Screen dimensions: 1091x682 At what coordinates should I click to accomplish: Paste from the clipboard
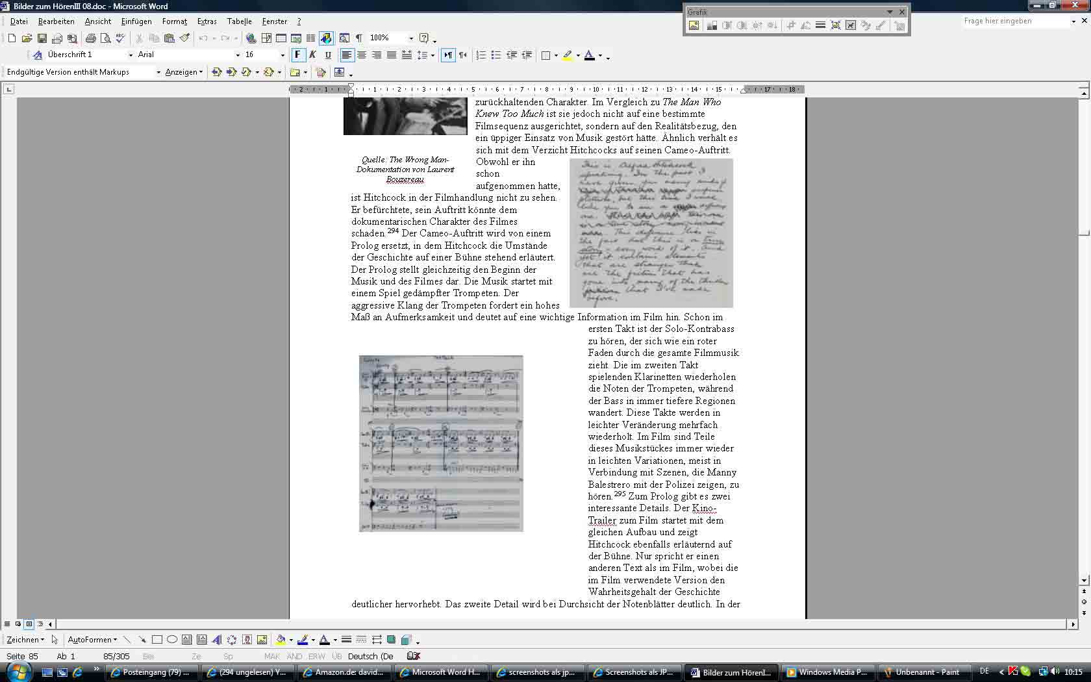pyautogui.click(x=169, y=38)
